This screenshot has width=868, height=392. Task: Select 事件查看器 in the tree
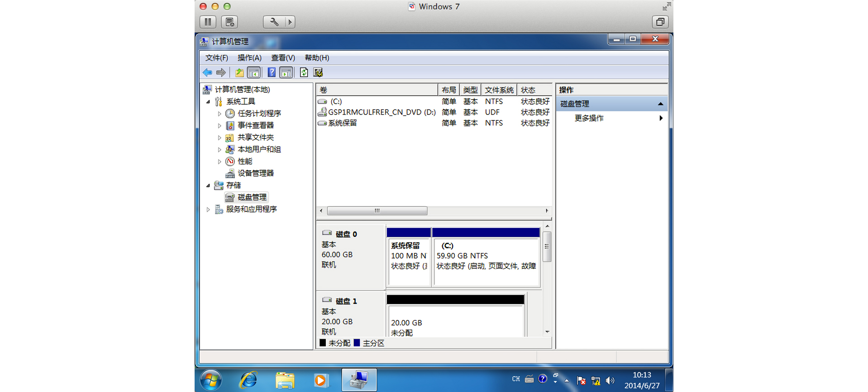pos(256,125)
